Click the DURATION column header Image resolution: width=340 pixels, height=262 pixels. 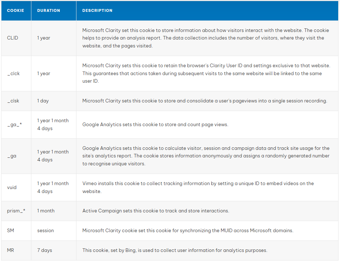pyautogui.click(x=49, y=10)
